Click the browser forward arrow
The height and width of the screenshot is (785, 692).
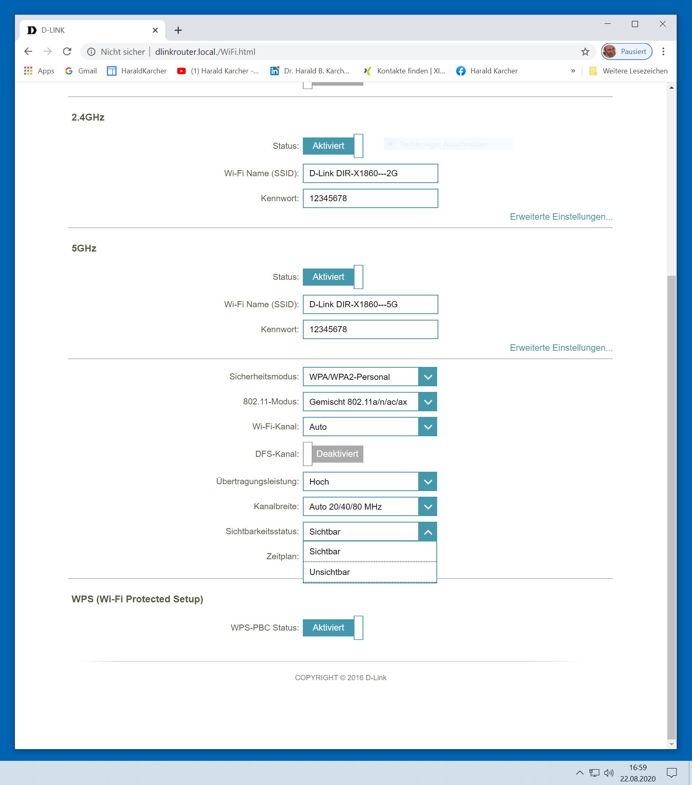(x=48, y=52)
